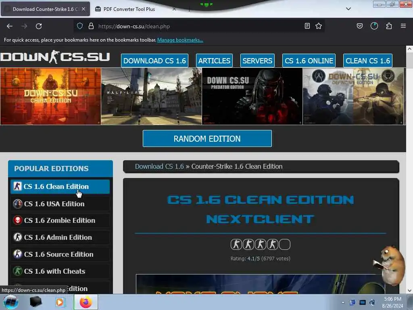413x310 pixels.
Task: Select CS 1.6 Admin Edition in sidebar
Action: point(60,237)
